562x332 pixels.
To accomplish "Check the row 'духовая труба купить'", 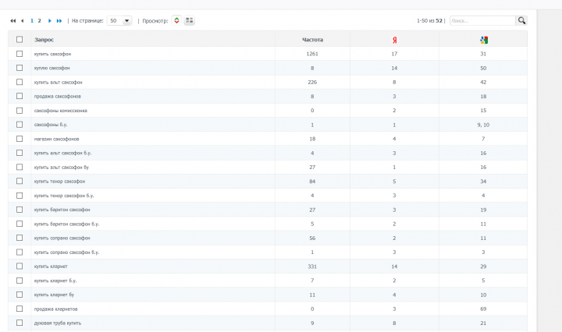I will [x=20, y=323].
